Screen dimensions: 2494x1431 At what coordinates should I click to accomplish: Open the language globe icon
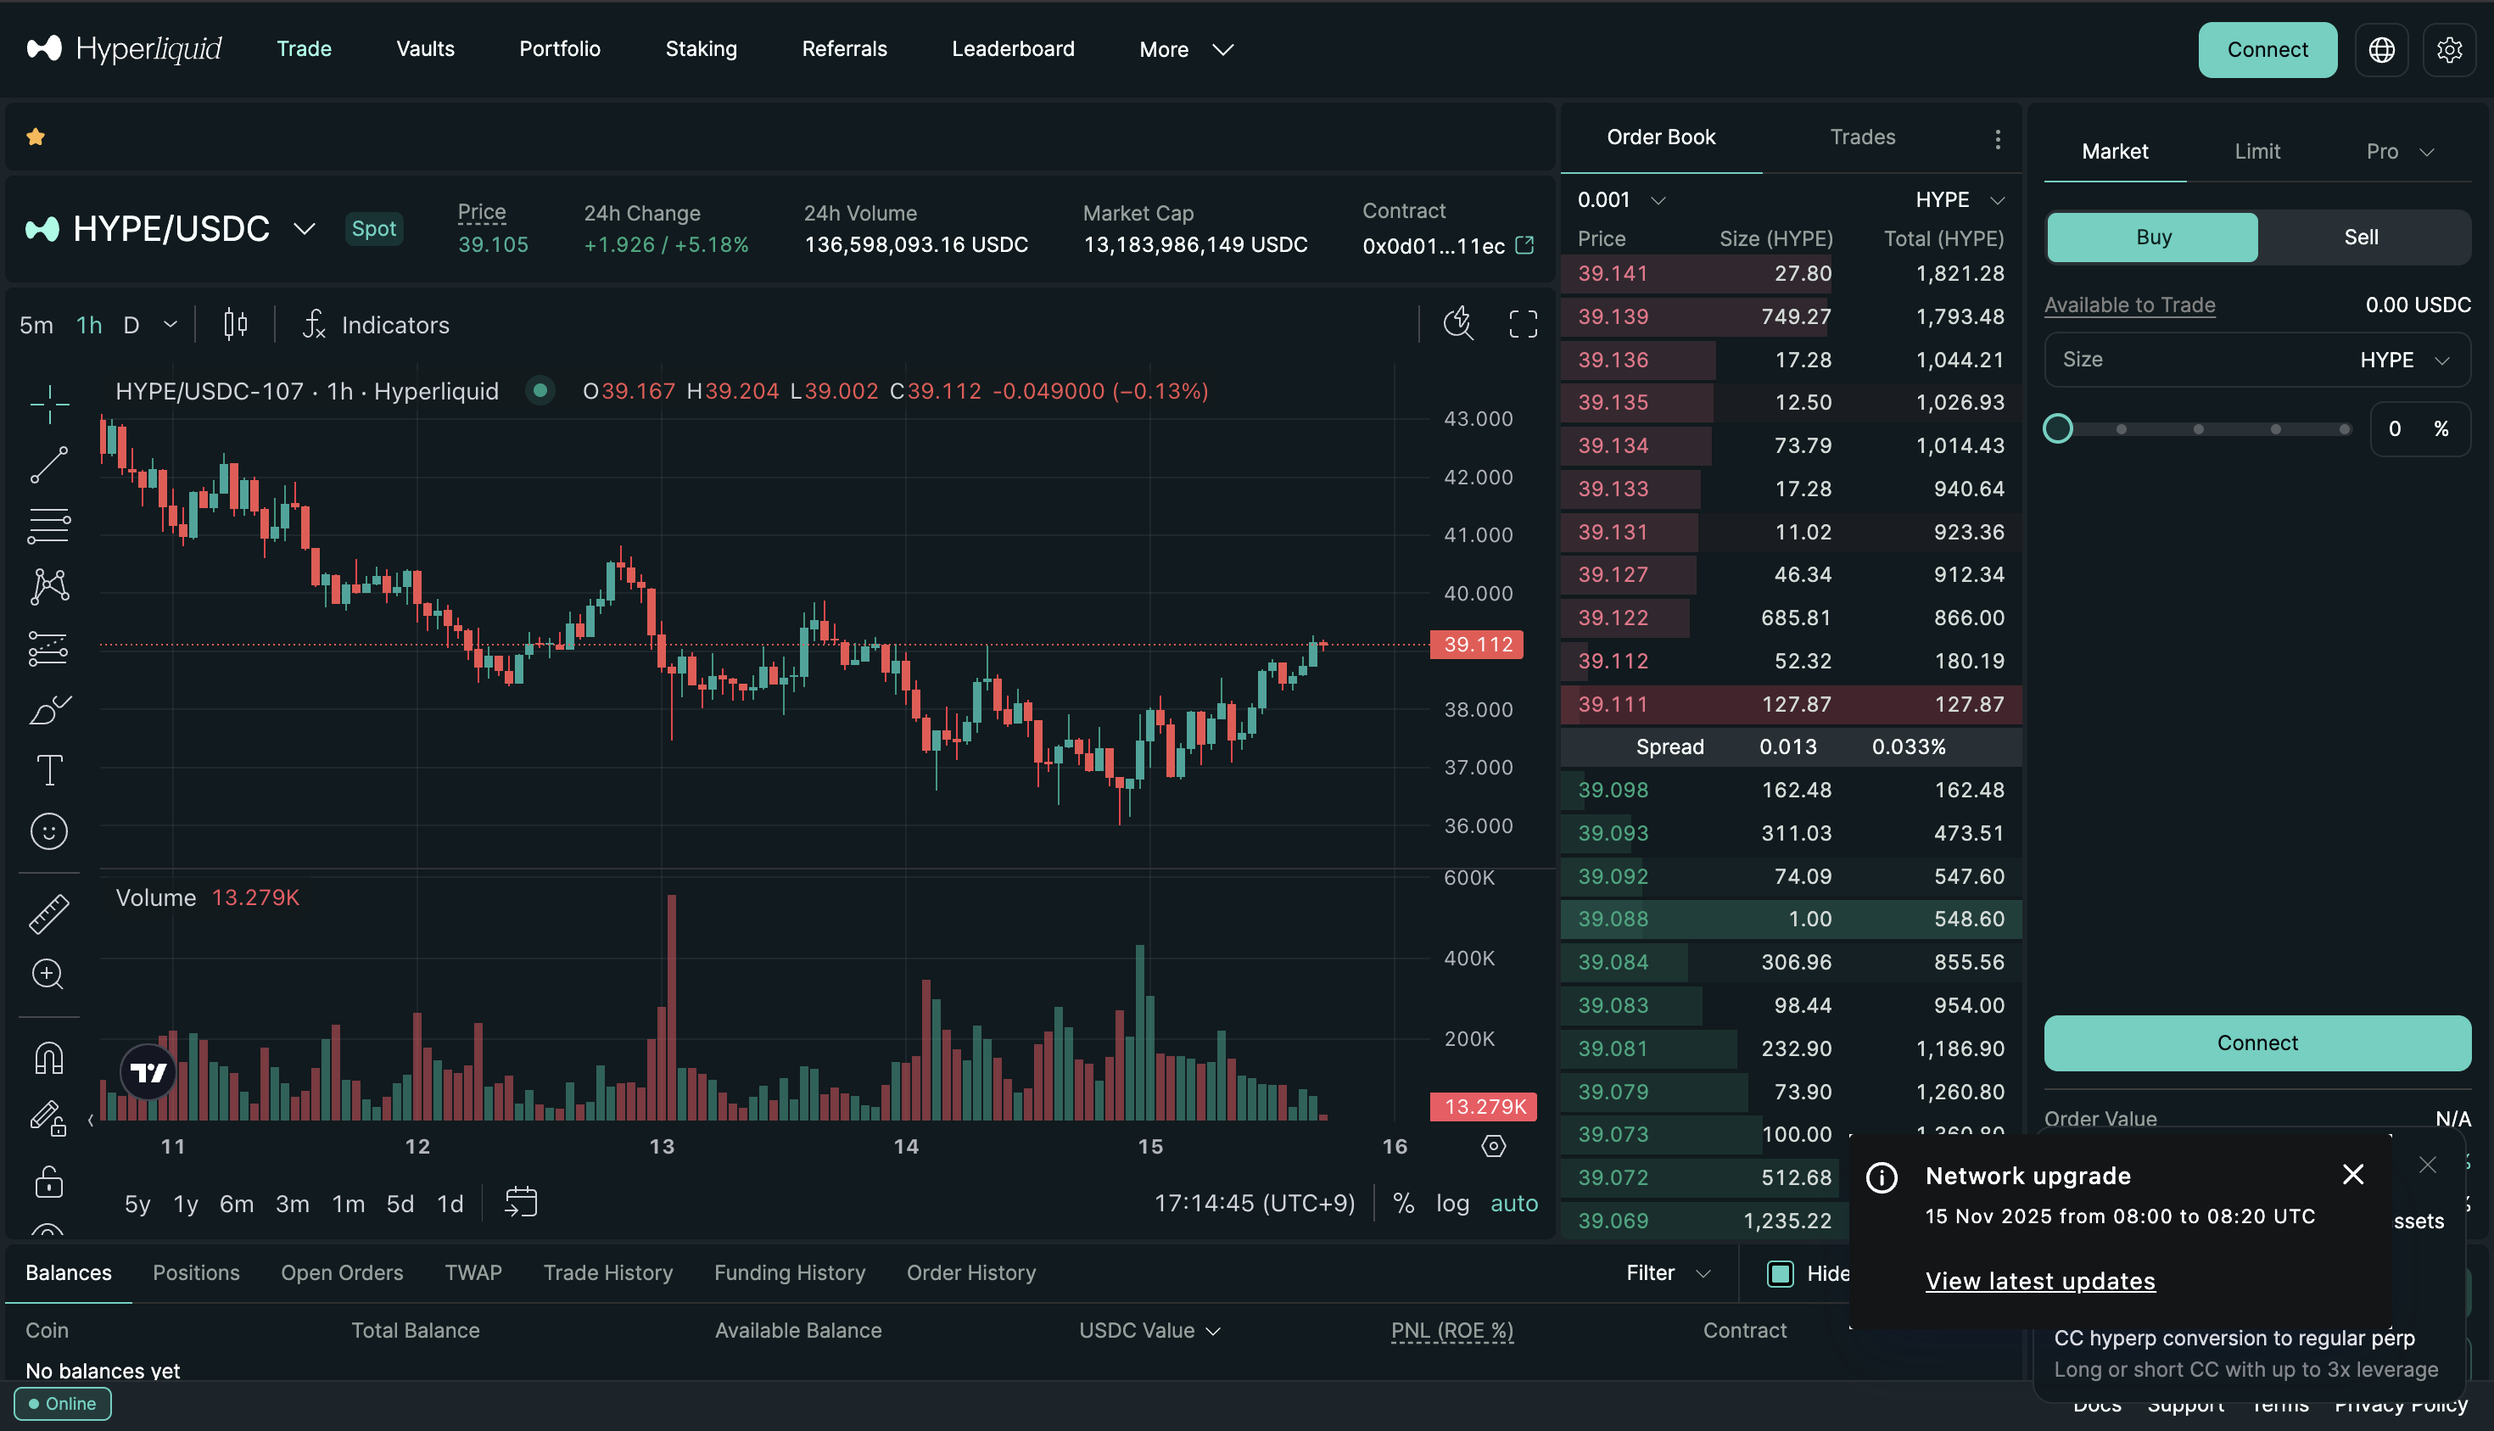2381,49
